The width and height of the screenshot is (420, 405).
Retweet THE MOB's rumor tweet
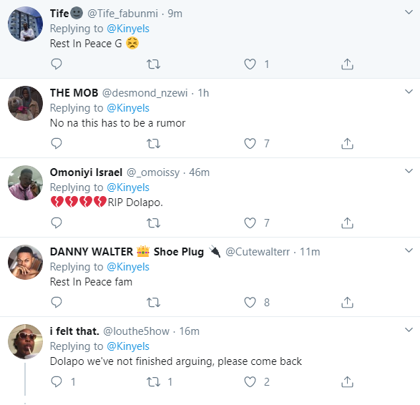(x=154, y=144)
